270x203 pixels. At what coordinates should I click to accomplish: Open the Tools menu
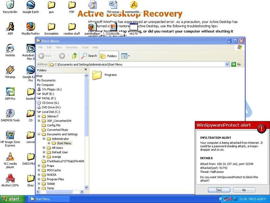coord(85,47)
